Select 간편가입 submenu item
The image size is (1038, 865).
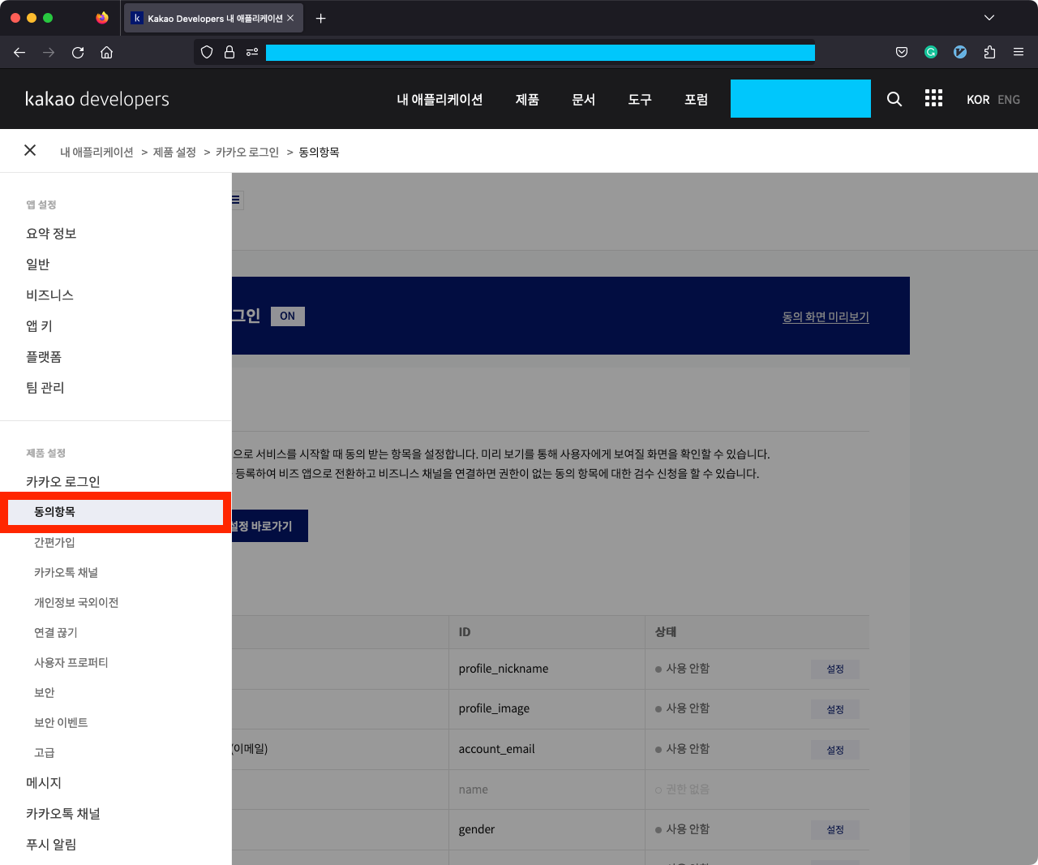pyautogui.click(x=54, y=542)
